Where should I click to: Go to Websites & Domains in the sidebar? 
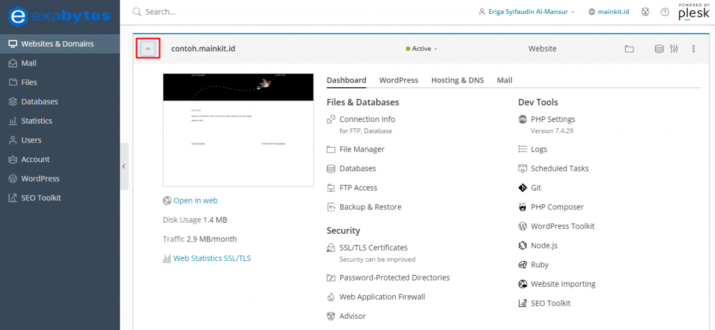click(x=60, y=44)
